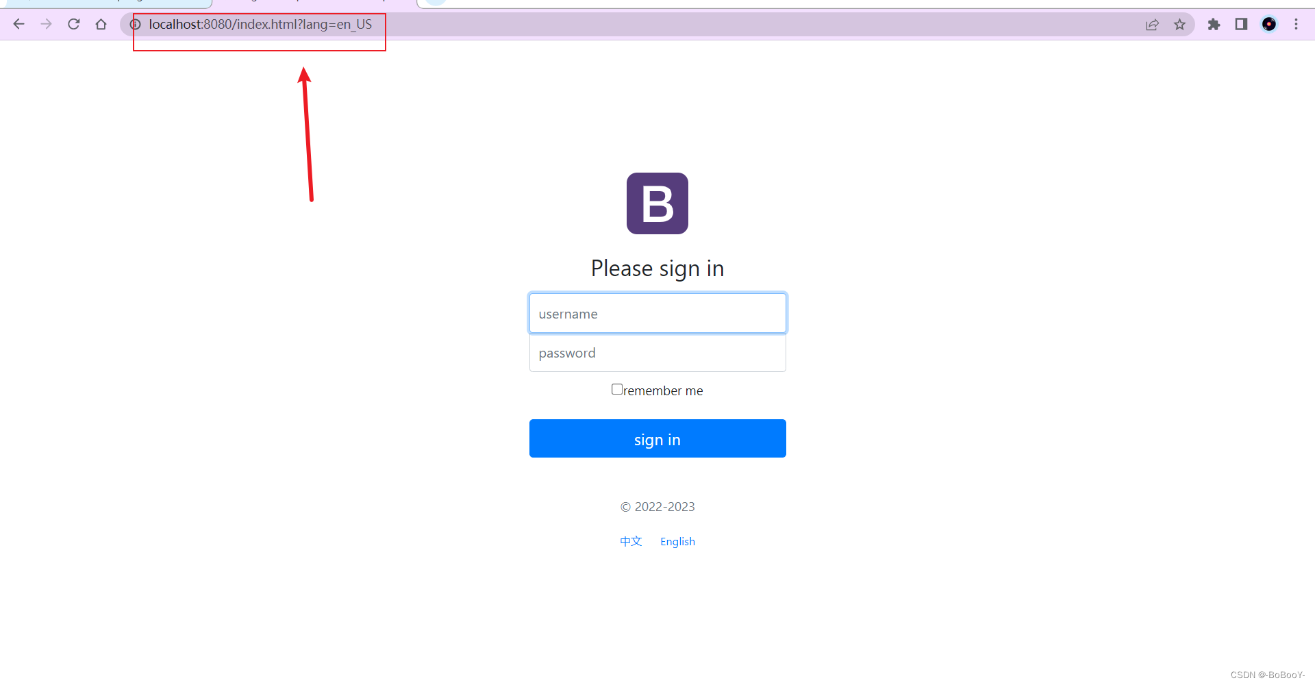The width and height of the screenshot is (1315, 685).
Task: Open the profile avatar icon
Action: (1269, 25)
